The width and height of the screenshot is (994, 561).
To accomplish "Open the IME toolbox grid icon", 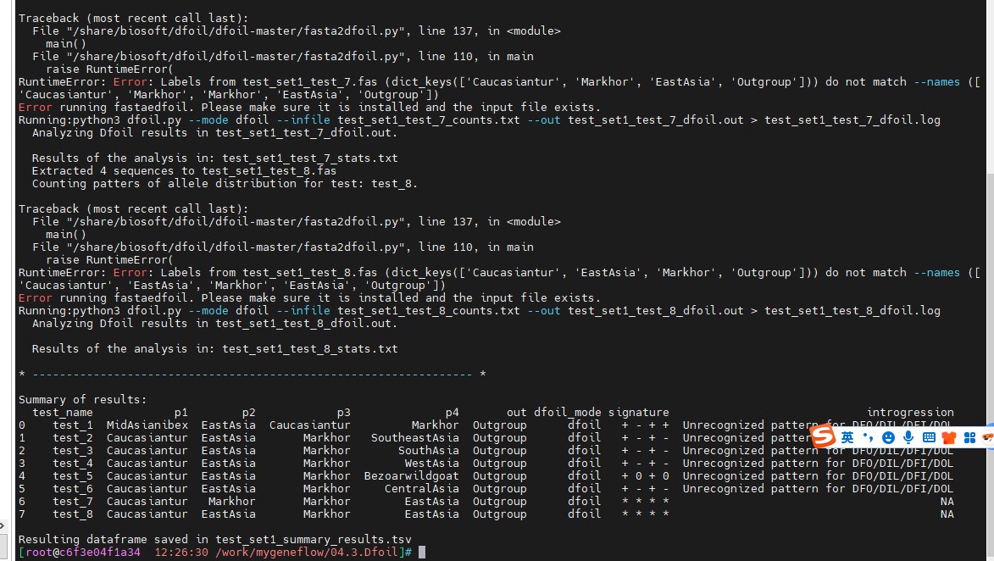I will 969,437.
